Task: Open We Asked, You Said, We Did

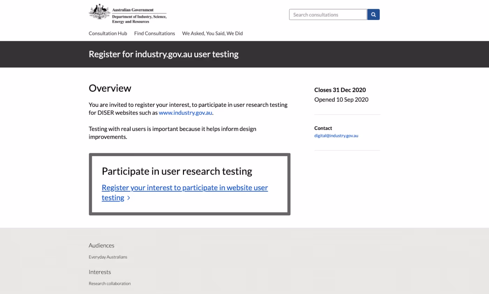Action: click(212, 34)
